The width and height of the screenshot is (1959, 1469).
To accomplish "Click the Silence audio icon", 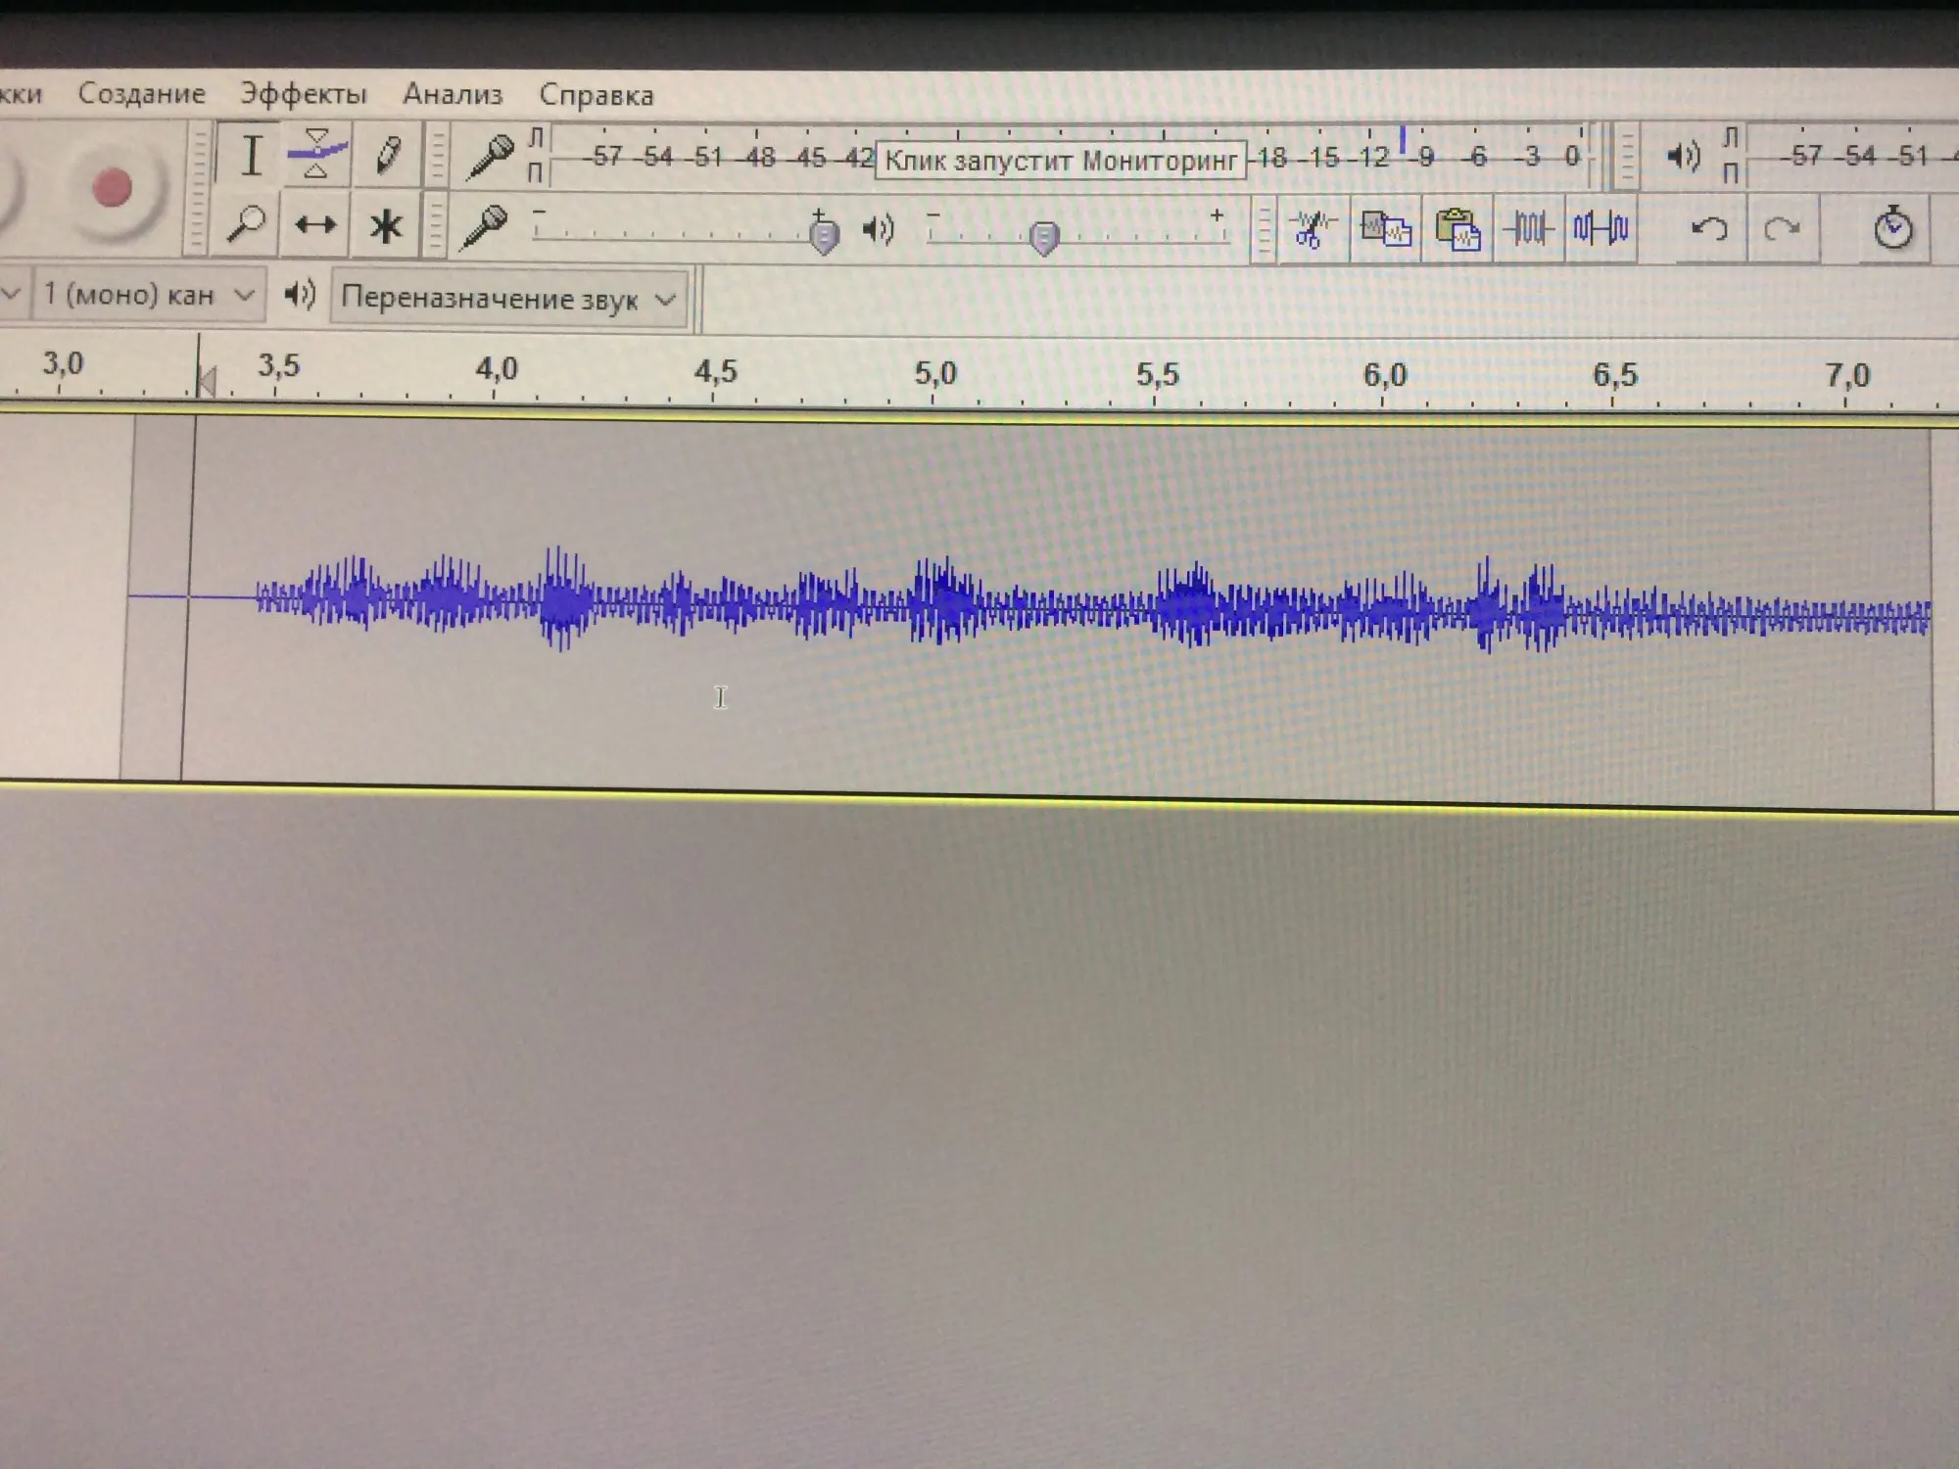I will (x=1601, y=229).
